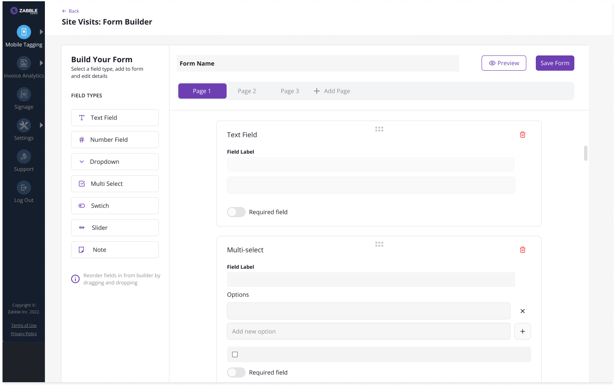Delete the Text Field card using trash icon

pyautogui.click(x=522, y=135)
